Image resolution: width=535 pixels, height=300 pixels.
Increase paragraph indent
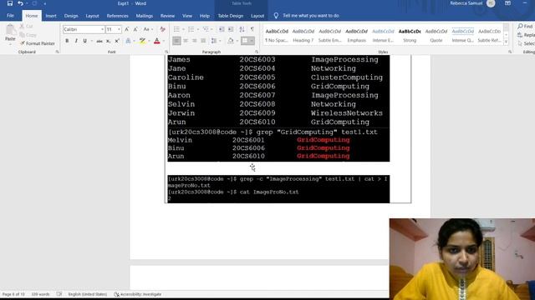[x=231, y=30]
